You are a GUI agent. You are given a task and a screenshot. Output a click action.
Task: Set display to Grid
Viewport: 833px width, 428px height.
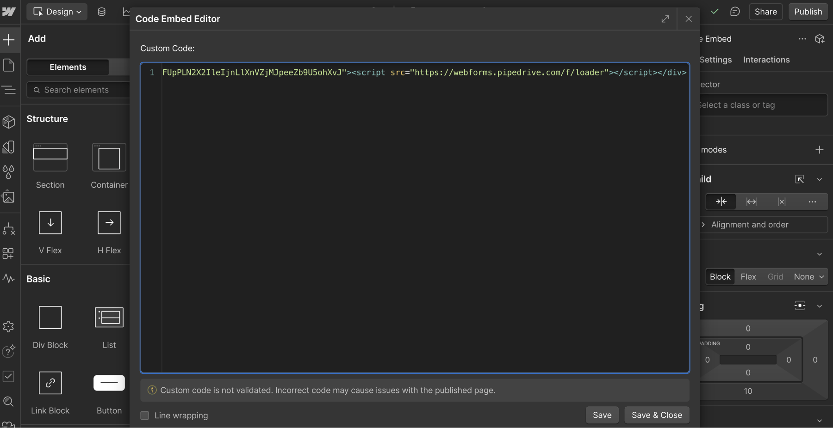[776, 277]
